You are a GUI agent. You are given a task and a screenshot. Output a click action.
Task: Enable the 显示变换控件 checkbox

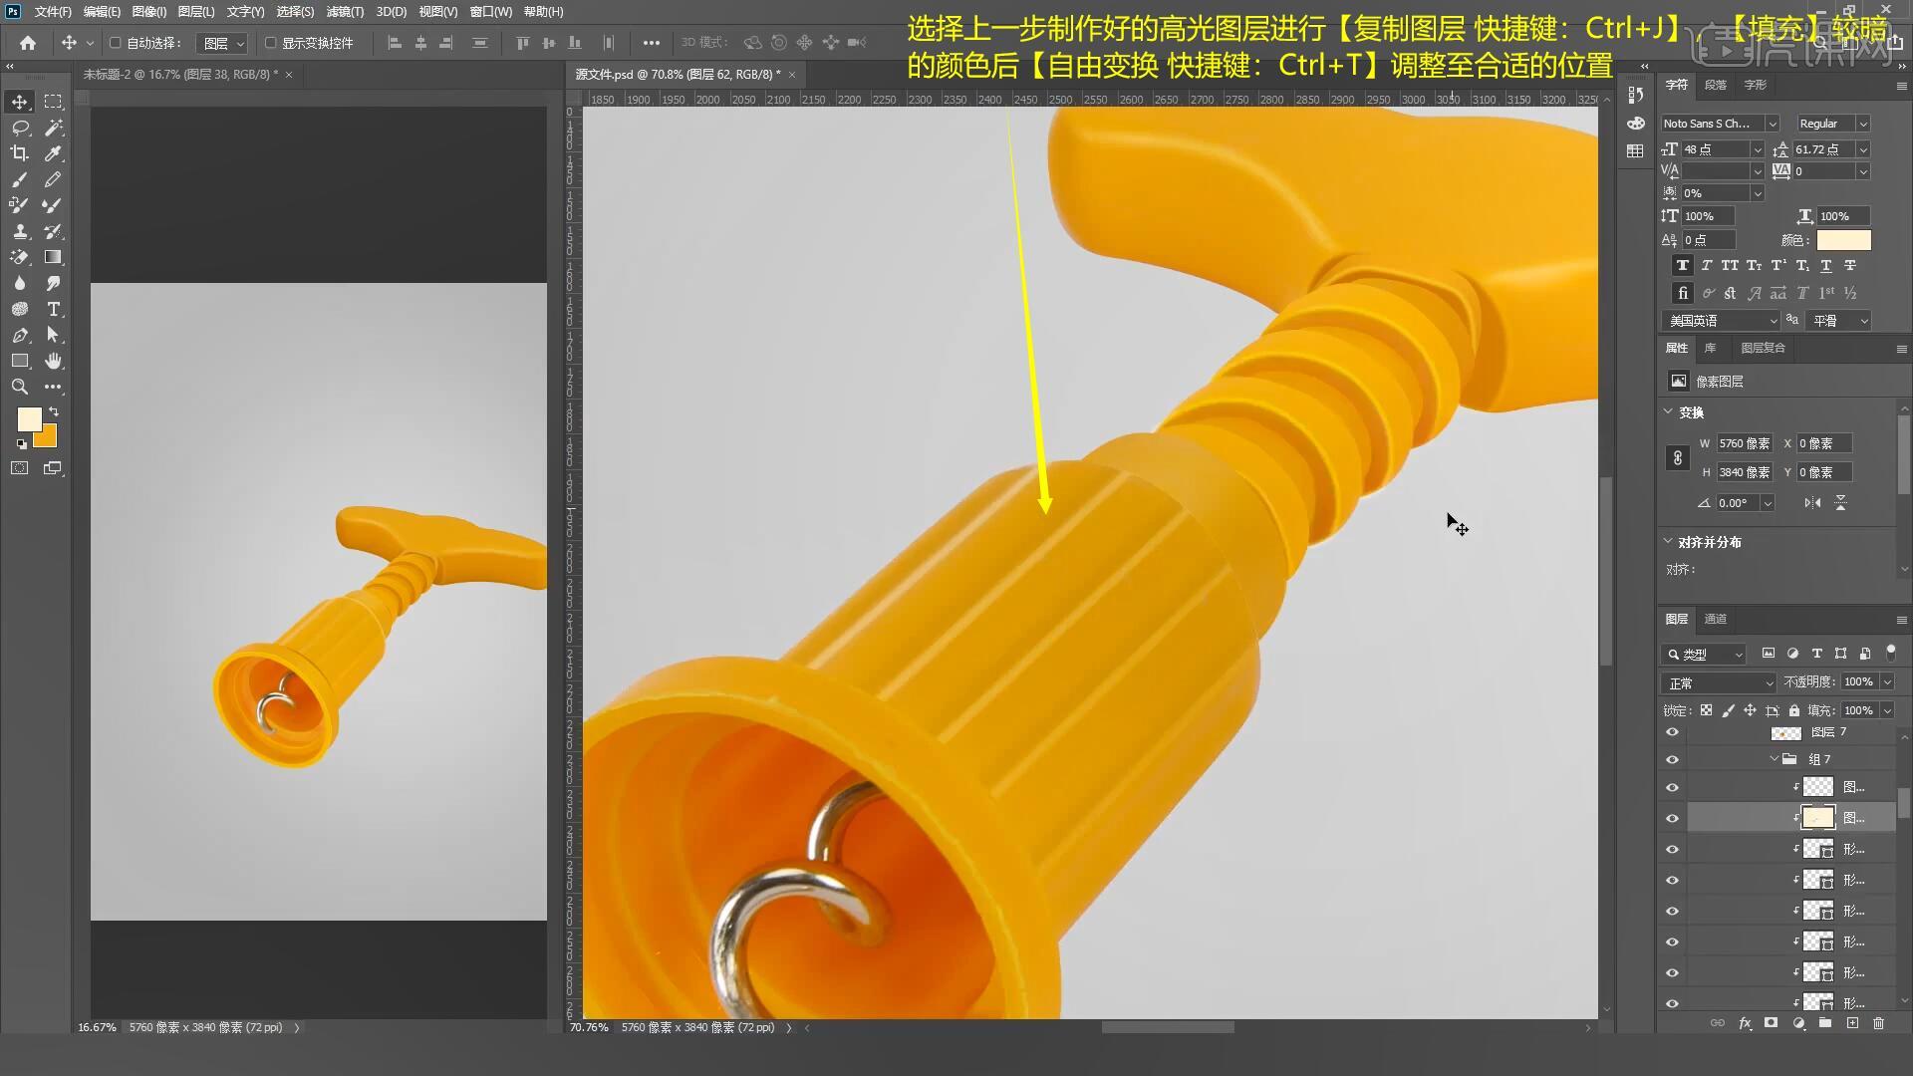coord(270,43)
